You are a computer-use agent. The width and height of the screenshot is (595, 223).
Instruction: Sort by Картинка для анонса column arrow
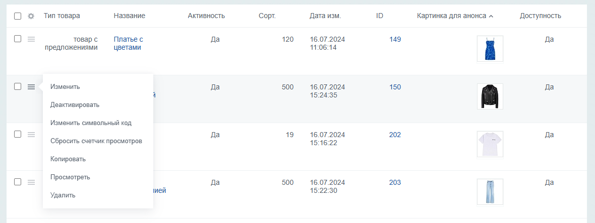pyautogui.click(x=491, y=16)
